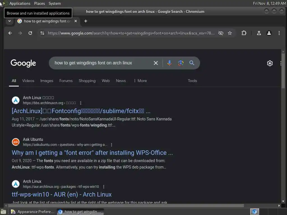This screenshot has height=215, width=287.
Task: Start voice search with microphone
Action: [x=170, y=63]
